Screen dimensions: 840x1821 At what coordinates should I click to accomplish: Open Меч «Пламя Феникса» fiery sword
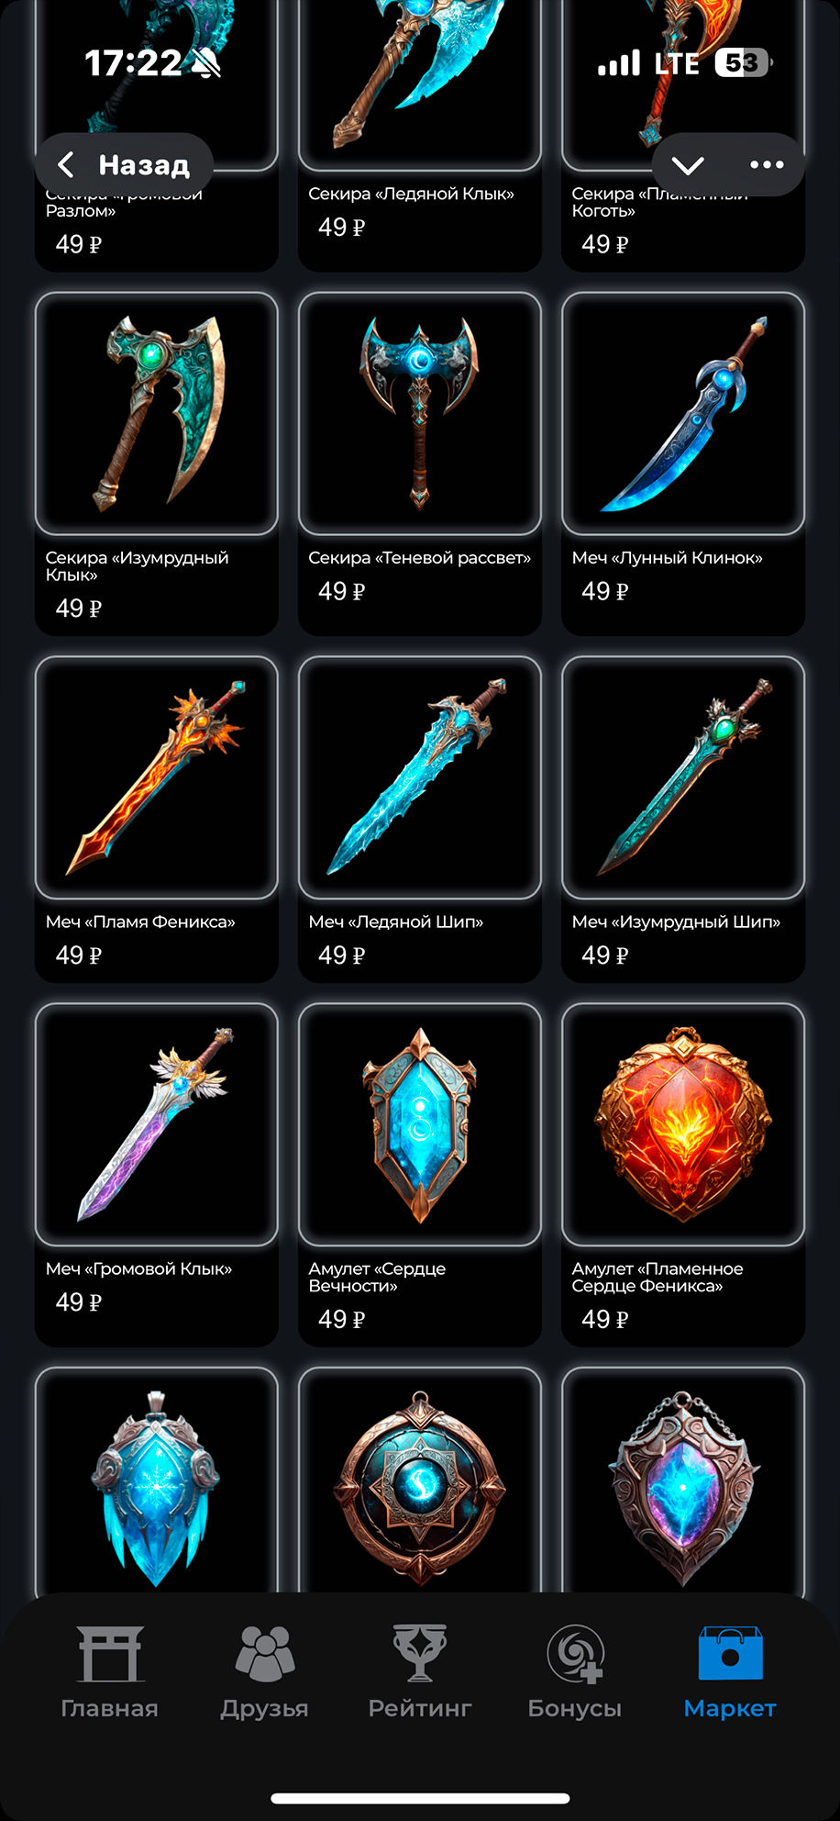[157, 777]
